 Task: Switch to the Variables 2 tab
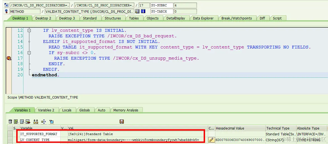pyautogui.click(x=46, y=110)
